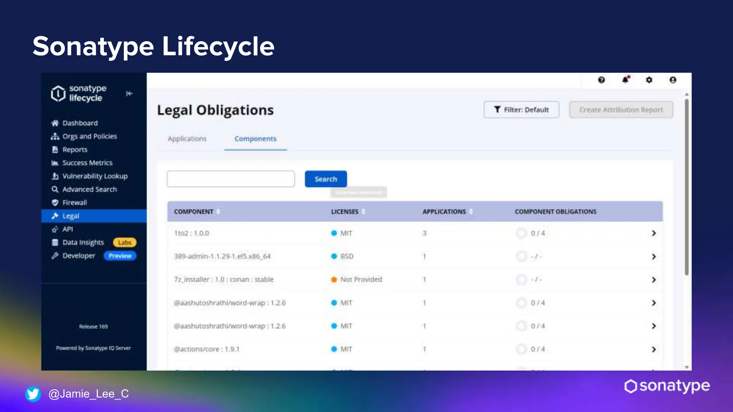
Task: Open the Firewall section
Action: point(74,202)
